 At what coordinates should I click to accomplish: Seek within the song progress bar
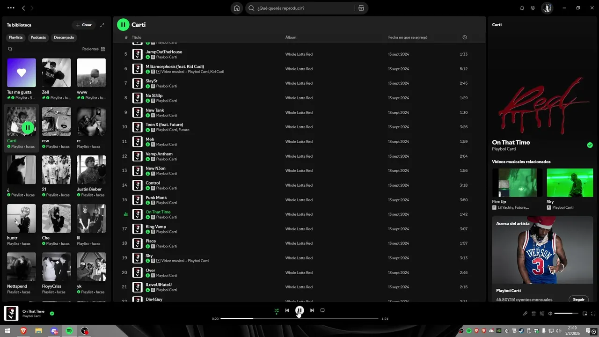pyautogui.click(x=299, y=319)
